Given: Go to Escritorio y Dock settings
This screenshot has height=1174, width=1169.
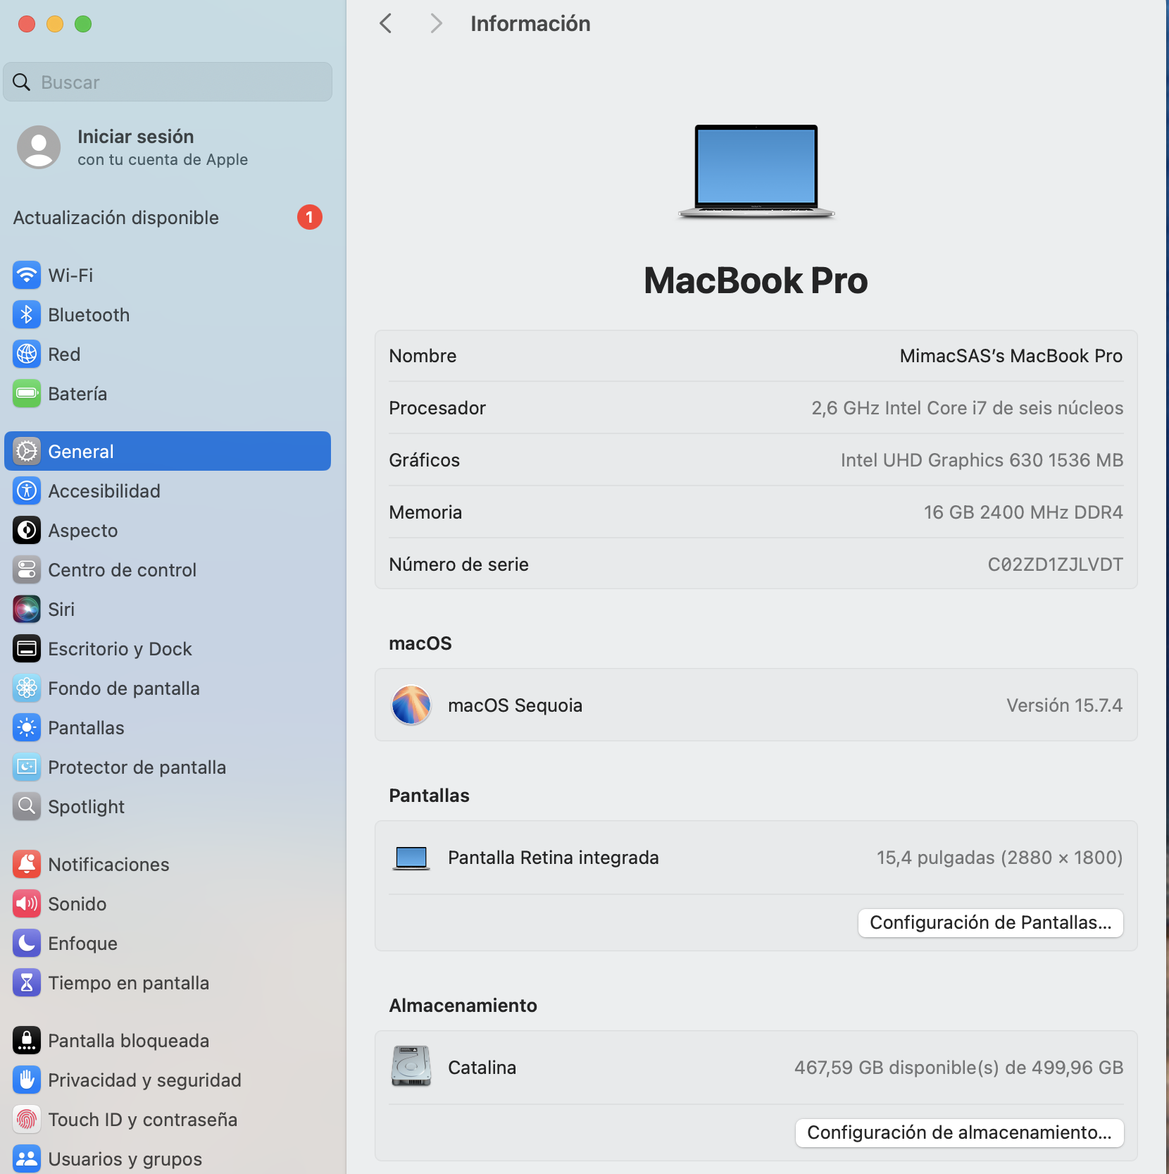Looking at the screenshot, I should coord(120,649).
